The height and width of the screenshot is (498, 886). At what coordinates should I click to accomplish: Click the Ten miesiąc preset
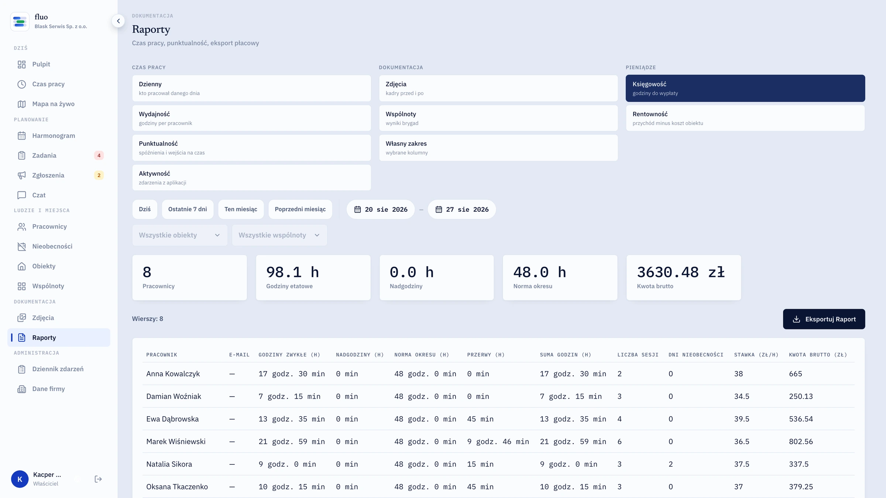pyautogui.click(x=241, y=210)
